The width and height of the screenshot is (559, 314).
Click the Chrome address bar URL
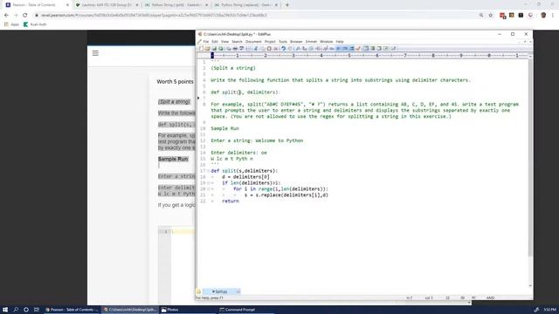tap(154, 16)
